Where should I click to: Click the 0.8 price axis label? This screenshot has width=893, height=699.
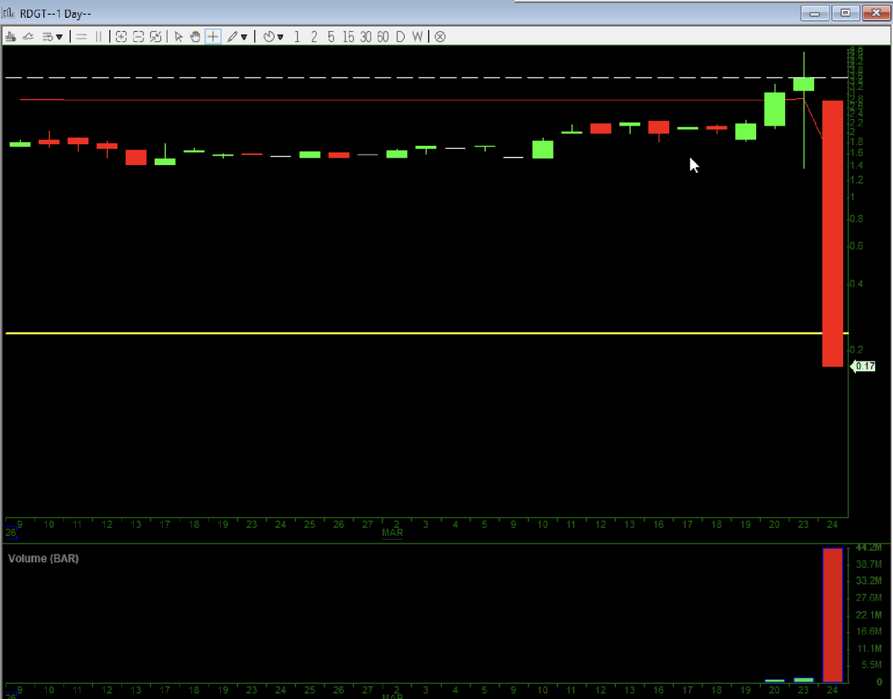click(856, 219)
